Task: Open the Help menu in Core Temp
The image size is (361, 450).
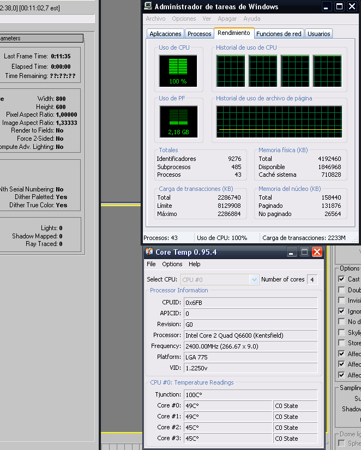Action: [194, 264]
